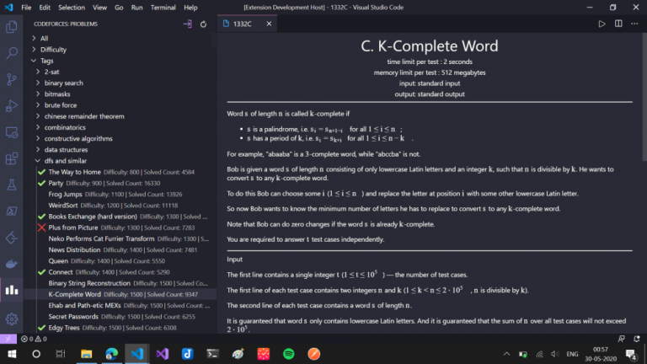
Task: Open the File menu
Action: (26, 8)
